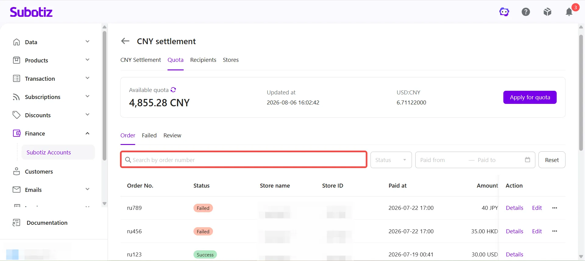Screen dimensions: 585x261
Task: Open more actions for order ru789
Action: pos(555,208)
